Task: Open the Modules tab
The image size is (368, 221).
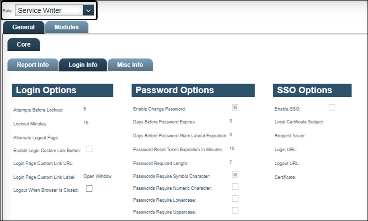Action: coord(66,27)
